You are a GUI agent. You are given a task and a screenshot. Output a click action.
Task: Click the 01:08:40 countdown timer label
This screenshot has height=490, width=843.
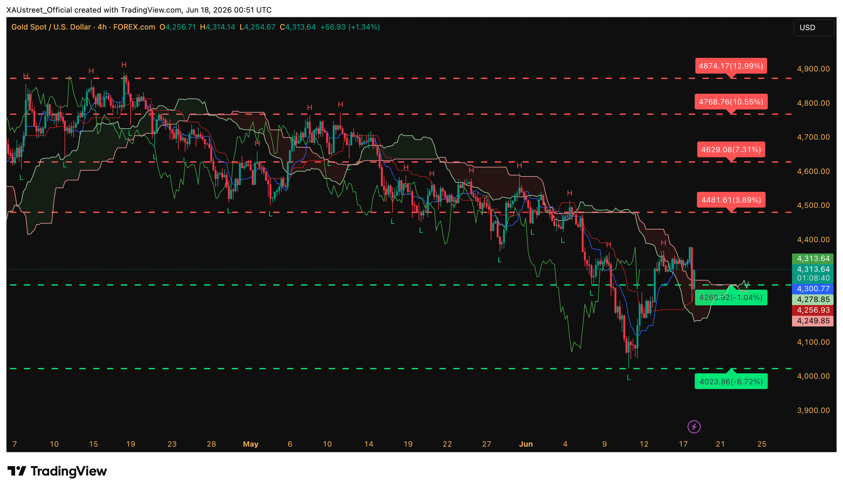[x=812, y=278]
